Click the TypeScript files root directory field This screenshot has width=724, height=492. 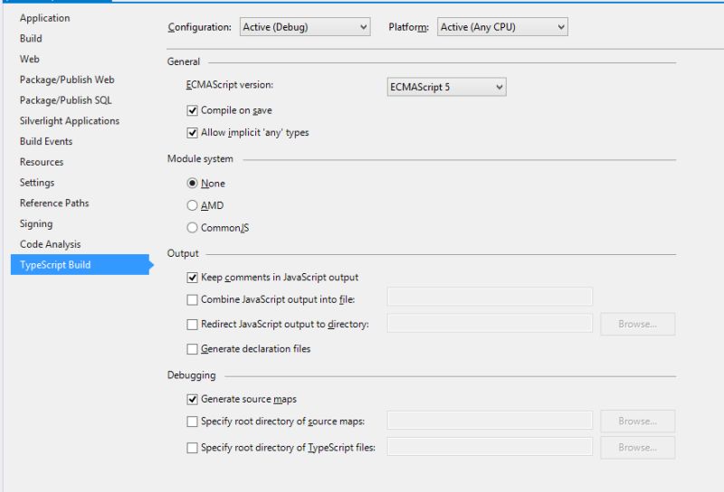[x=490, y=446]
